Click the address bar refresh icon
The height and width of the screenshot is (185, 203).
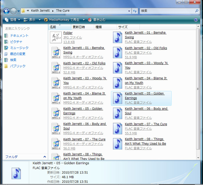coord(135,11)
